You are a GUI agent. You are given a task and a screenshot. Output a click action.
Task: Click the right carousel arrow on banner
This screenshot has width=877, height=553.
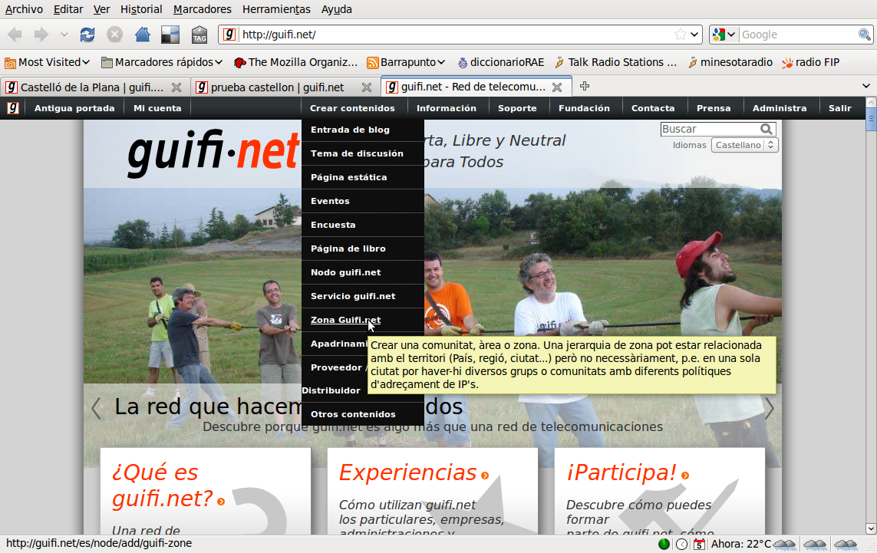769,409
